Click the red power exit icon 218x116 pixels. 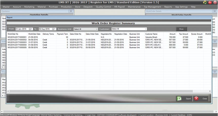point(215,2)
